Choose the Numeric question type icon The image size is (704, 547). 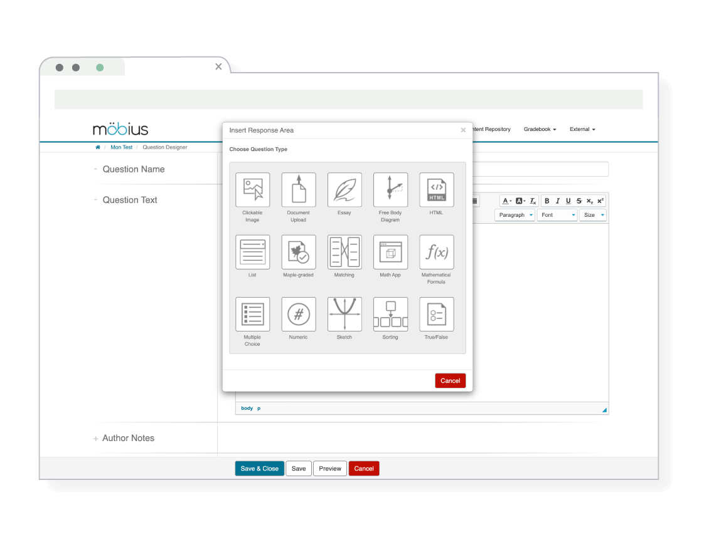[x=299, y=314]
